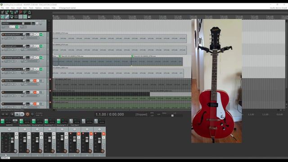Toggle the metronome toolbar icon
Screen dimensions: 288x162
coord(29,12)
